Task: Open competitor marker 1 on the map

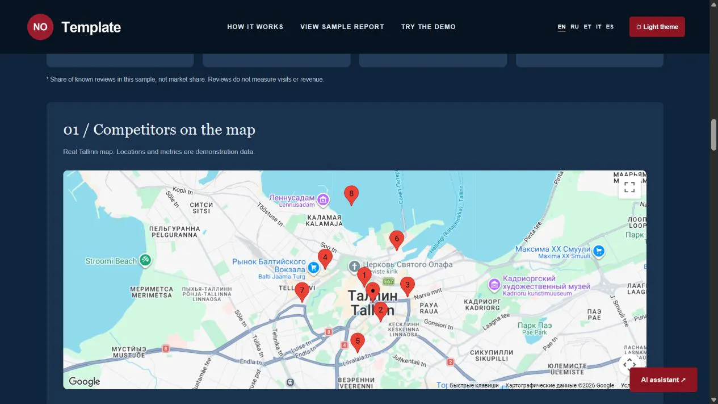Action: [x=364, y=277]
